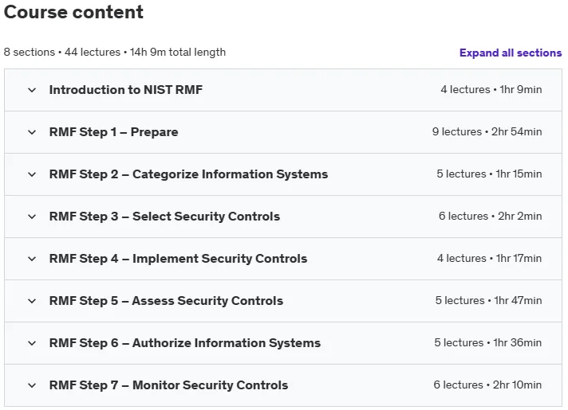
Task: Expand chevron for Step 6 Authorize Information Systems
Action: (32, 343)
